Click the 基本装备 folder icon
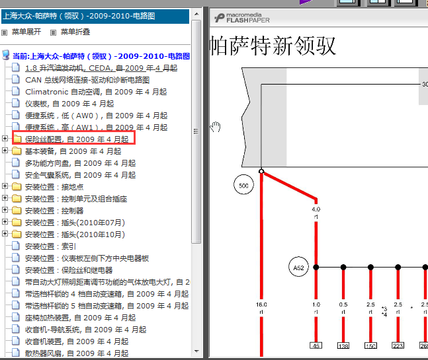428x360 pixels. tap(17, 151)
